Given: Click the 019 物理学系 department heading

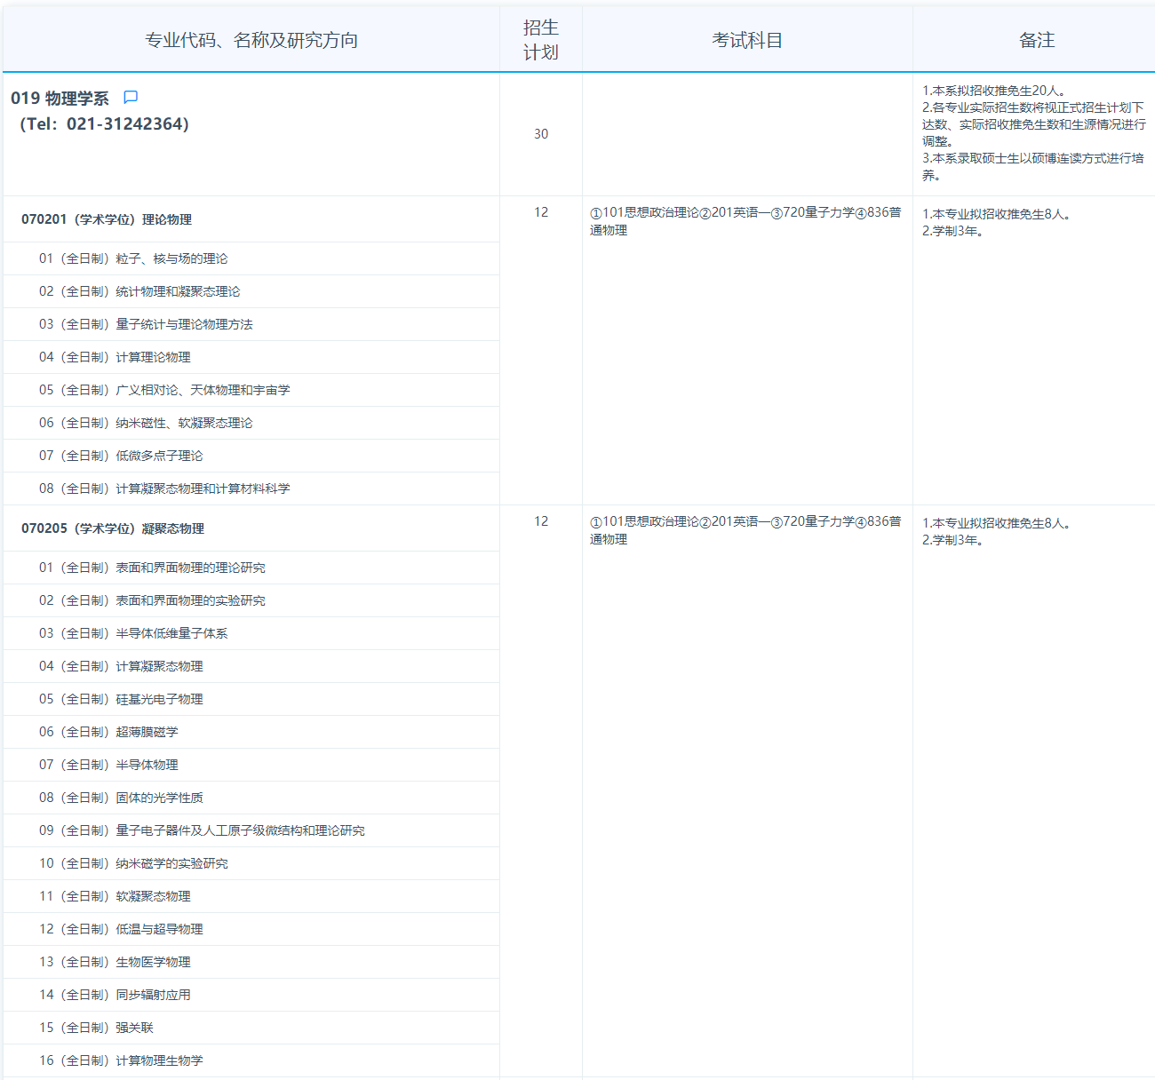Looking at the screenshot, I should [60, 99].
